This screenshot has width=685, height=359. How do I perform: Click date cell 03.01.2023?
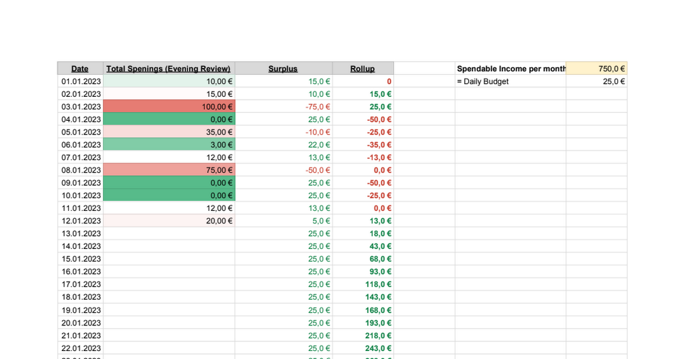point(80,107)
